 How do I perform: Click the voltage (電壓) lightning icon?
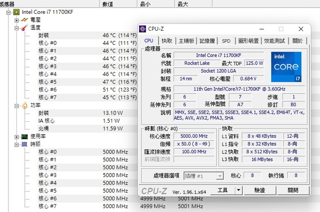[x=24, y=20]
